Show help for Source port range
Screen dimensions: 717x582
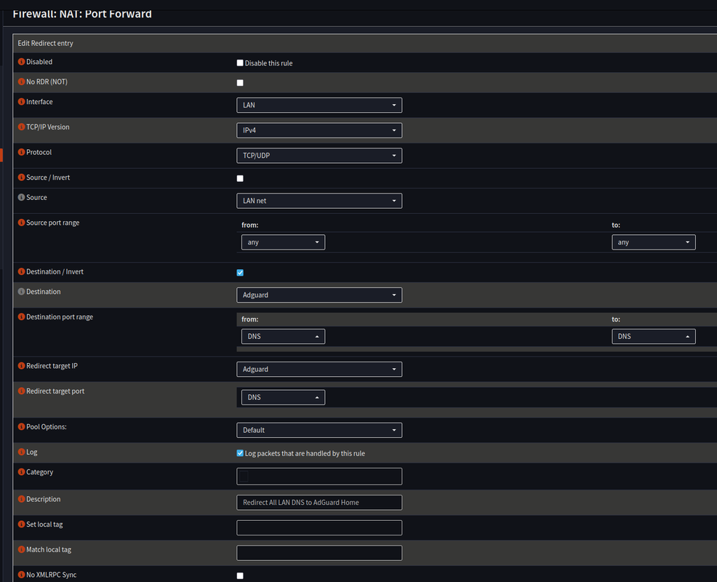(21, 223)
